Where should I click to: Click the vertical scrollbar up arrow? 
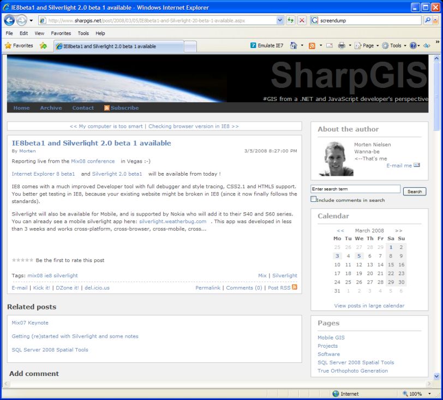[436, 58]
